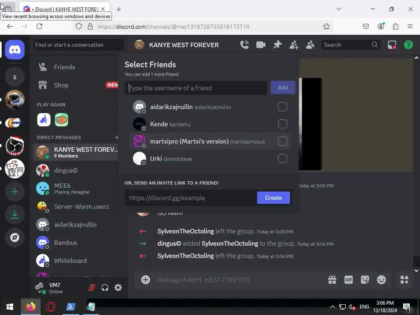Open the browser list all tabs chevron

pos(338,9)
